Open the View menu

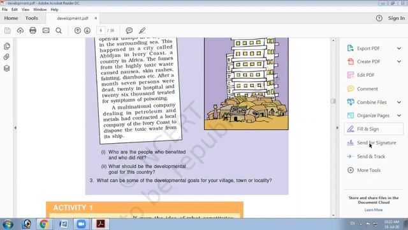25,10
